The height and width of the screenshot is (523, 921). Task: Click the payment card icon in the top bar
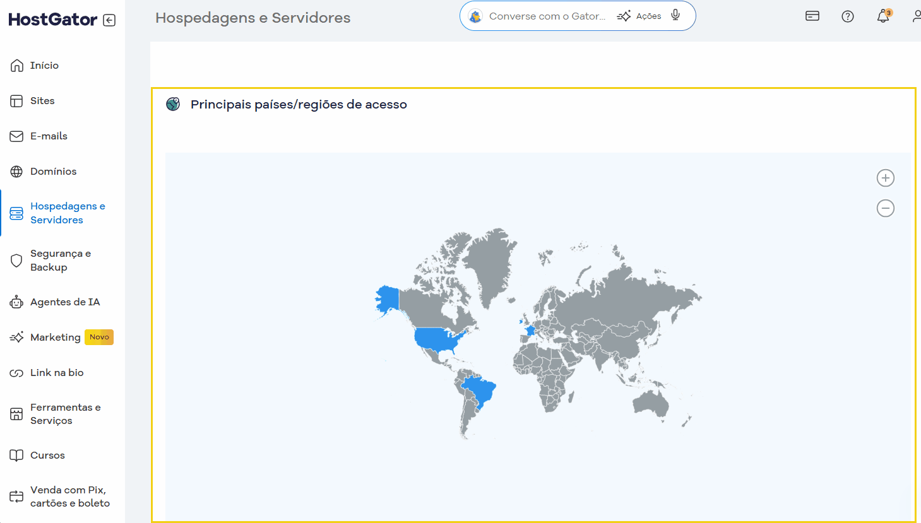click(x=812, y=16)
